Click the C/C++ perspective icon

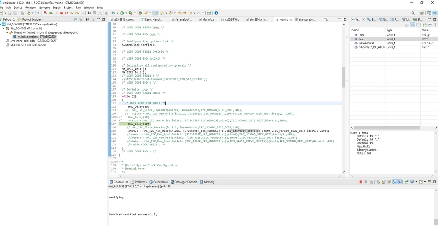click(x=429, y=13)
